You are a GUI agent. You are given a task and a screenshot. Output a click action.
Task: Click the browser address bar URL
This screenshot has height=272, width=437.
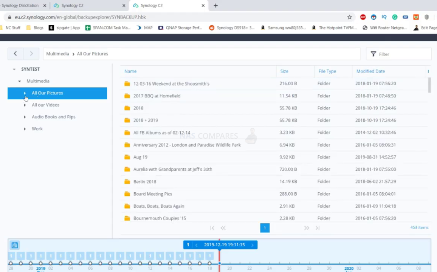coord(80,17)
